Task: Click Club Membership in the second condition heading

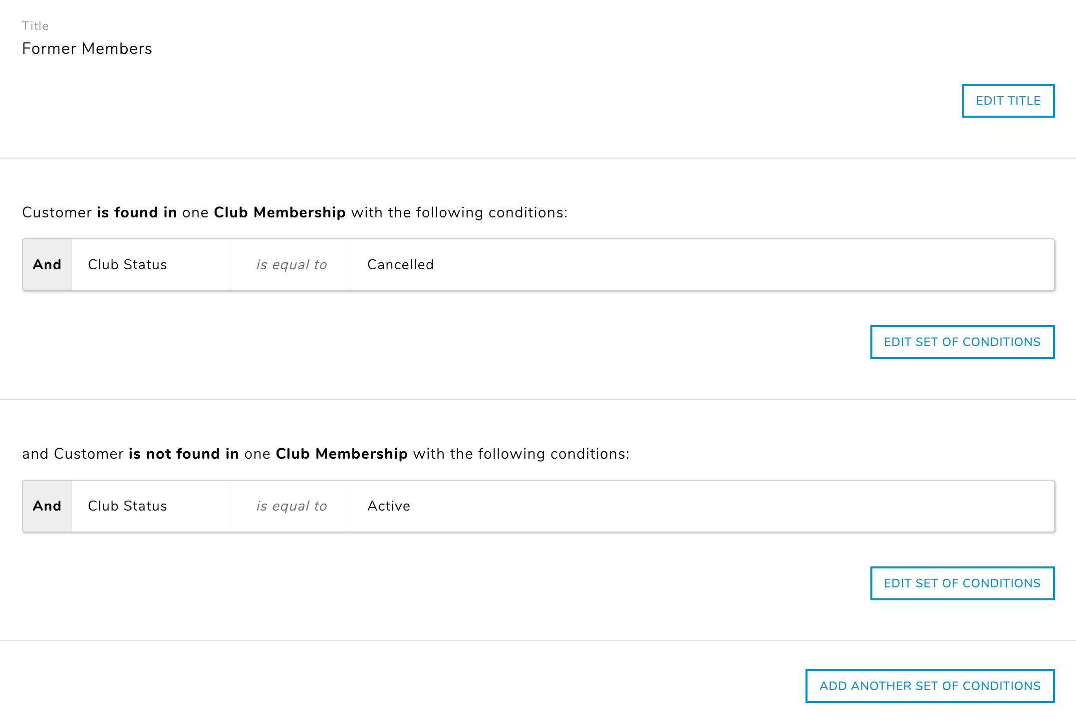Action: 341,454
